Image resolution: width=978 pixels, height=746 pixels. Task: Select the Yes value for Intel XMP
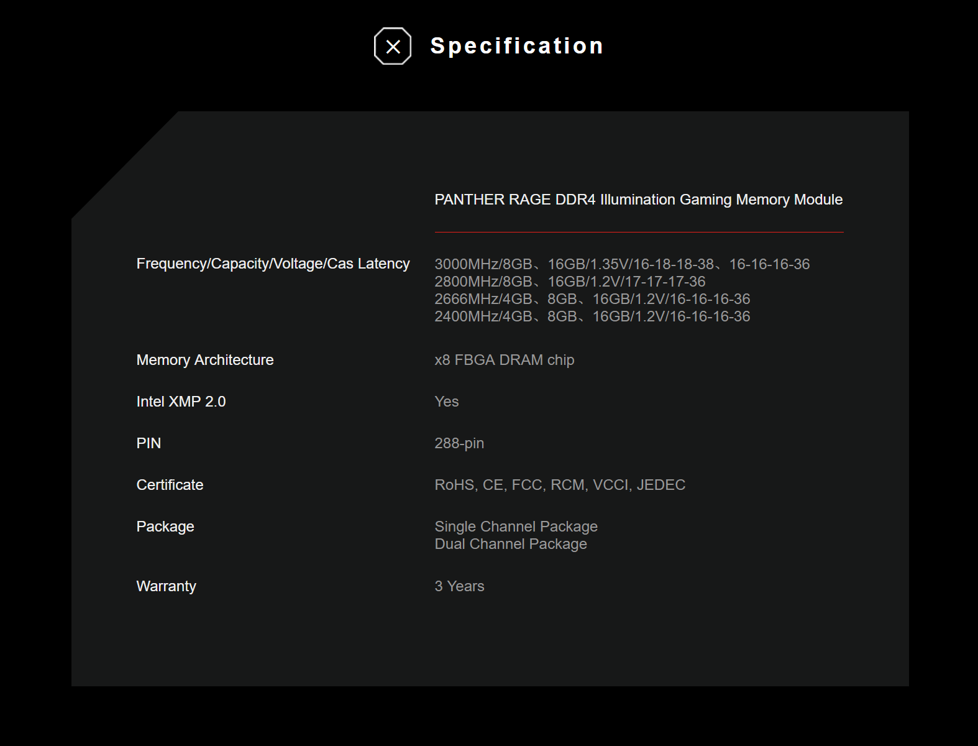447,402
